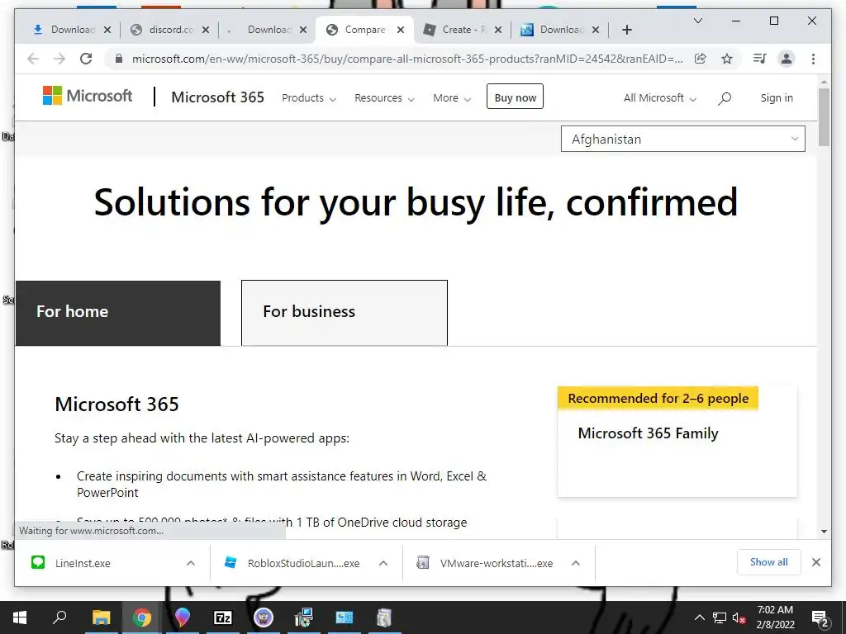The image size is (846, 634).
Task: Expand the Resources menu
Action: tap(384, 98)
